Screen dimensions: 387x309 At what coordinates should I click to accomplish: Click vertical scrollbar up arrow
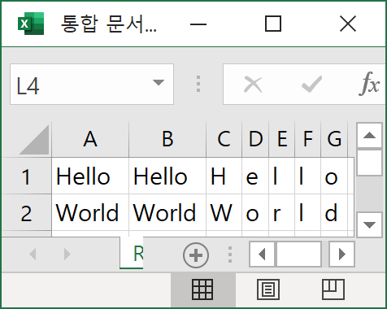369,135
